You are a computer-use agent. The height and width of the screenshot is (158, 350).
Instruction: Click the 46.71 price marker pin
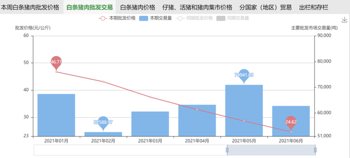(x=56, y=62)
